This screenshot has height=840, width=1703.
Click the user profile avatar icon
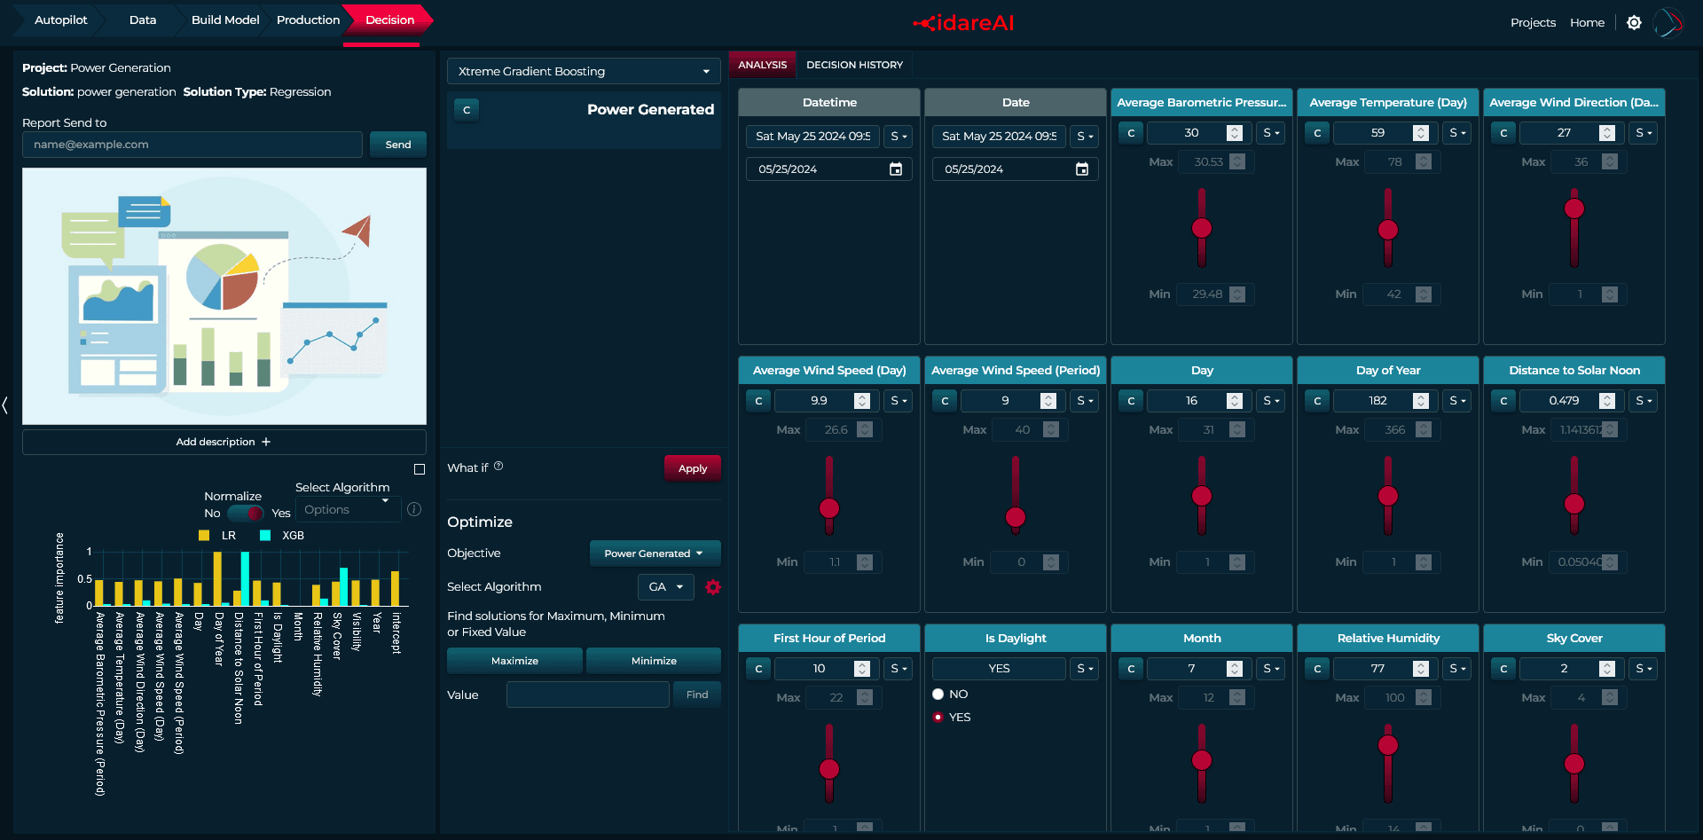pos(1668,23)
